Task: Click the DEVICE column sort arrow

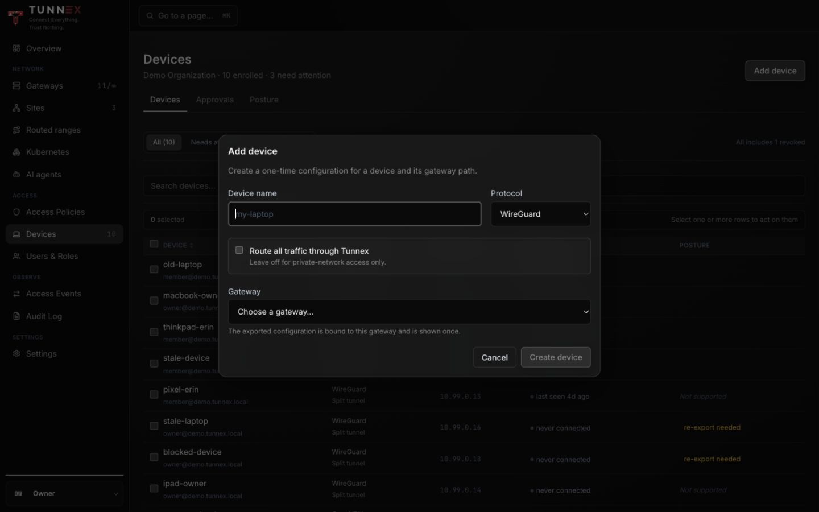Action: (192, 245)
